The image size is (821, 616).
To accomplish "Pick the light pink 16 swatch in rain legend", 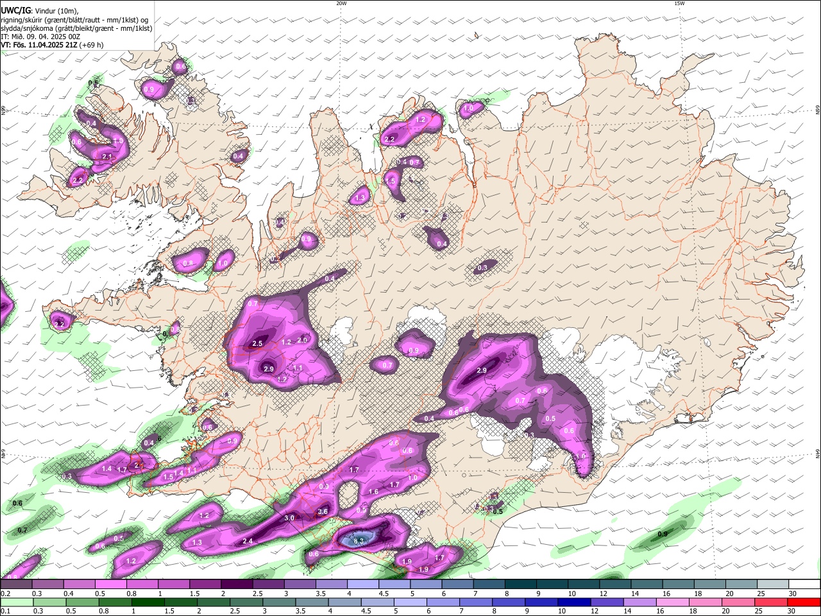I will click(672, 603).
